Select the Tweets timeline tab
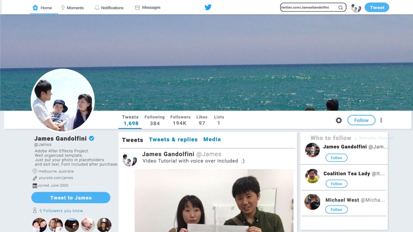413x232 pixels. pyautogui.click(x=132, y=140)
